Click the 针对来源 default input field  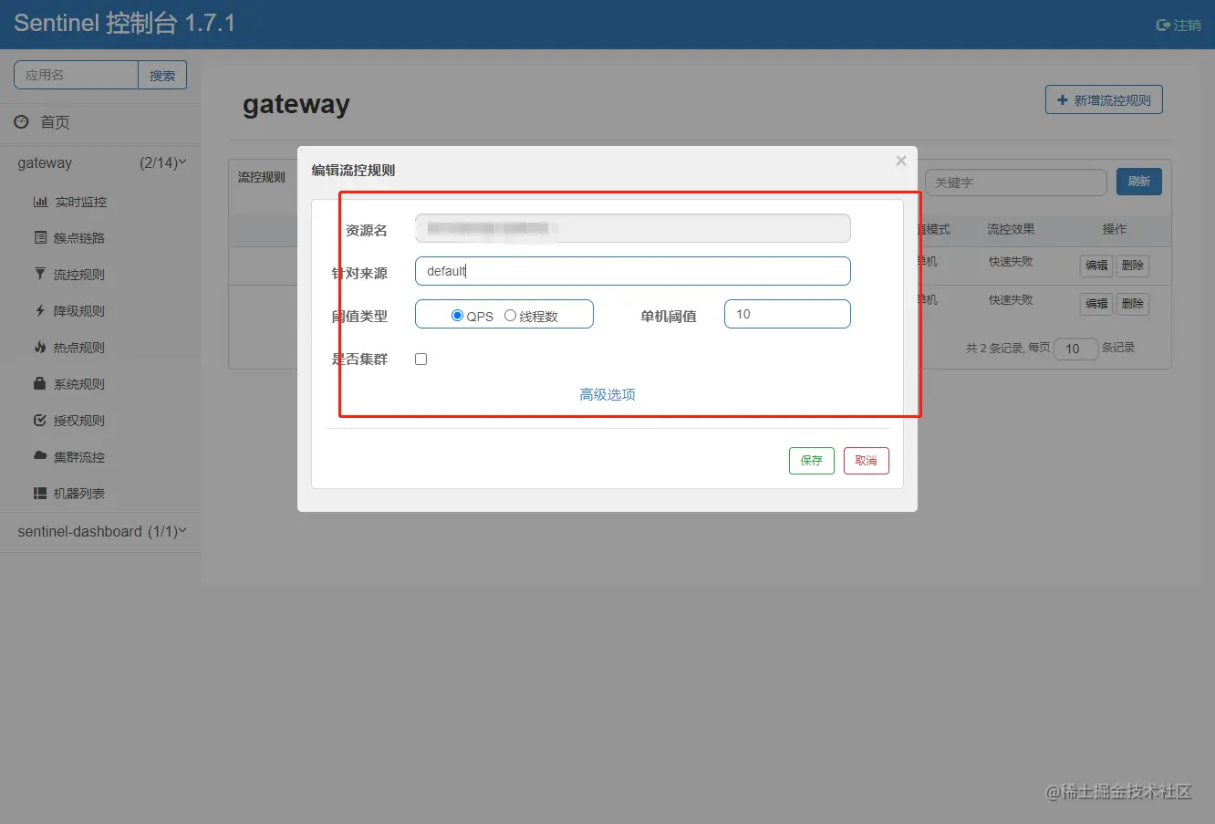point(632,270)
